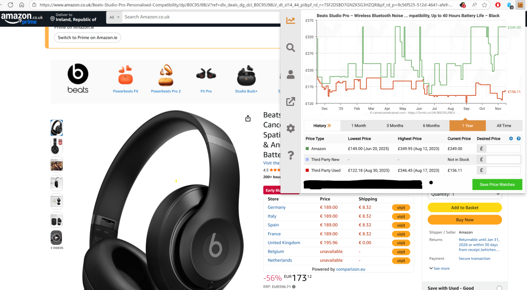Screen dimensions: 527x290
Task: Open the blue ghost extension icon
Action: click(510, 5)
